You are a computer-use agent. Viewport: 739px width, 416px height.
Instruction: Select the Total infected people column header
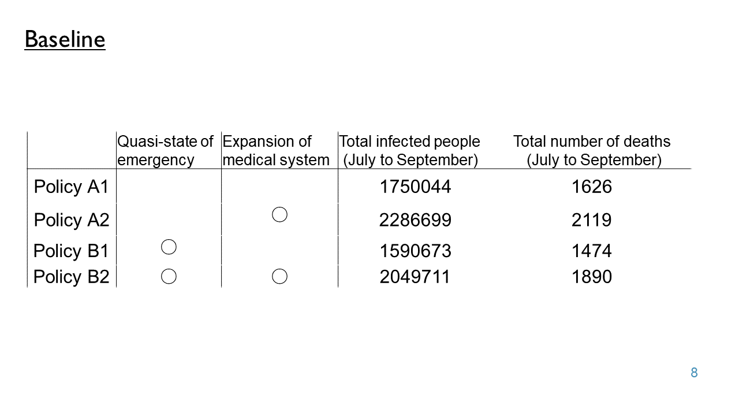[410, 151]
